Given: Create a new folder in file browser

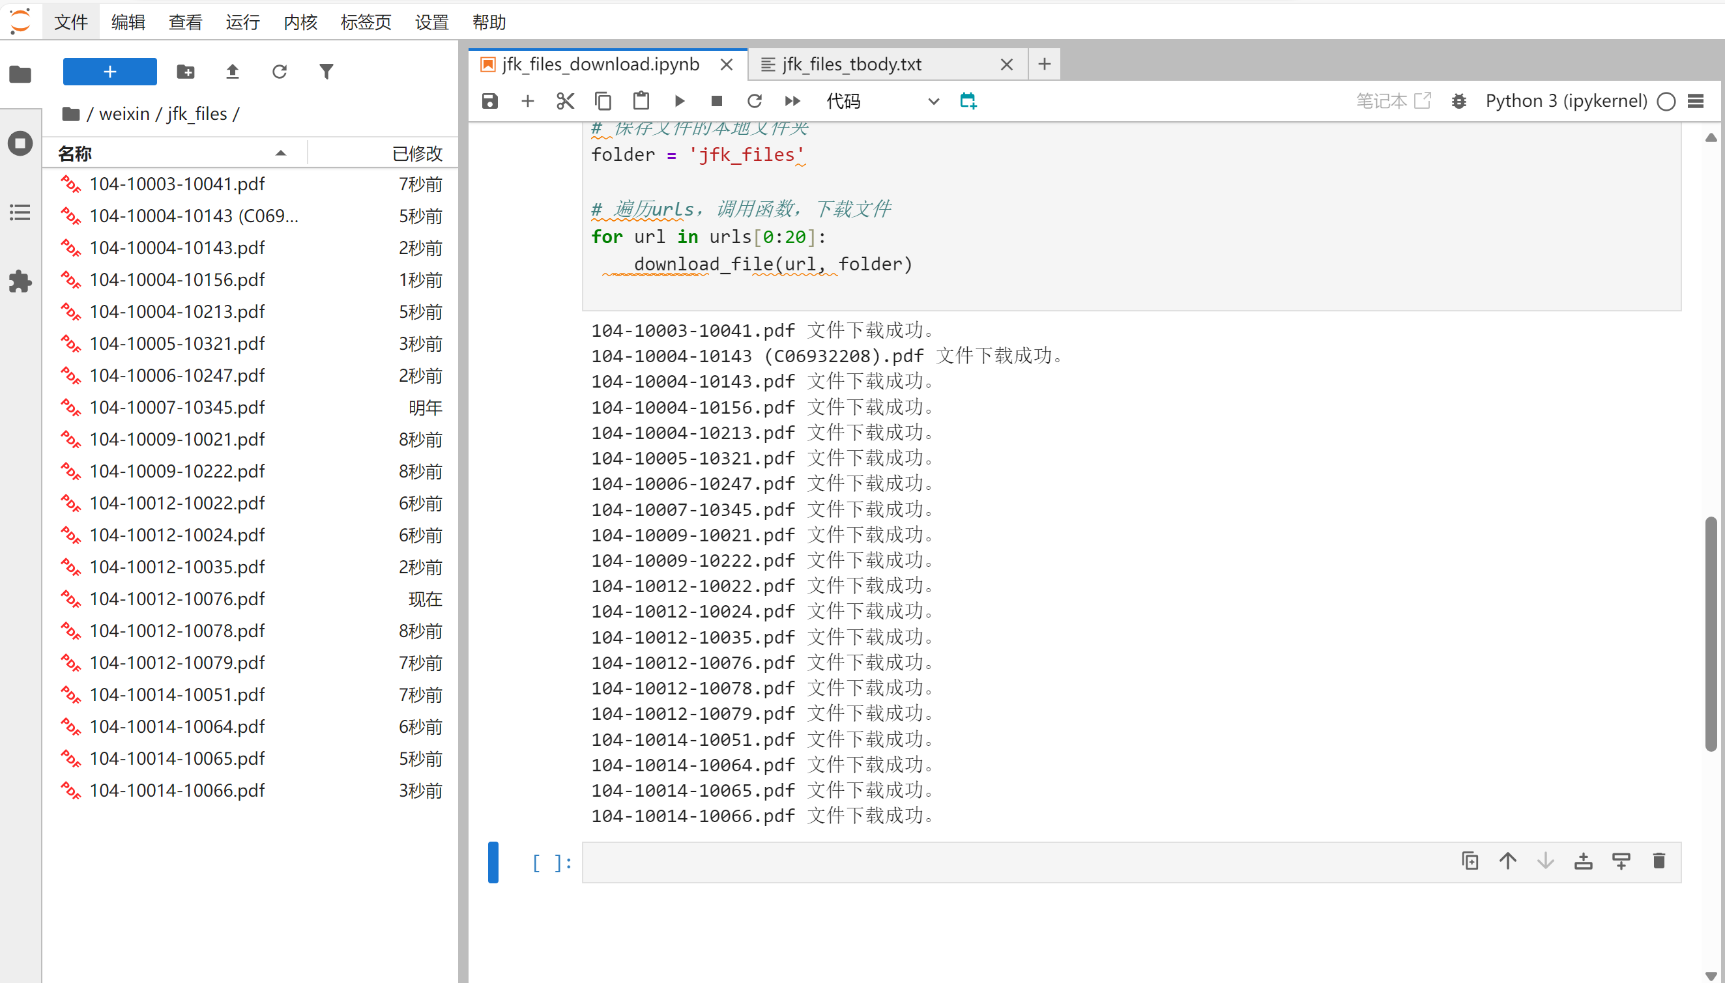Looking at the screenshot, I should [185, 72].
